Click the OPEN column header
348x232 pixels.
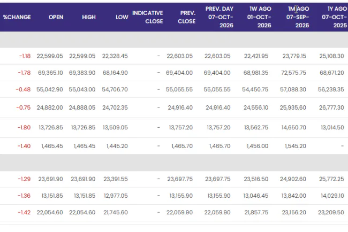click(x=56, y=17)
